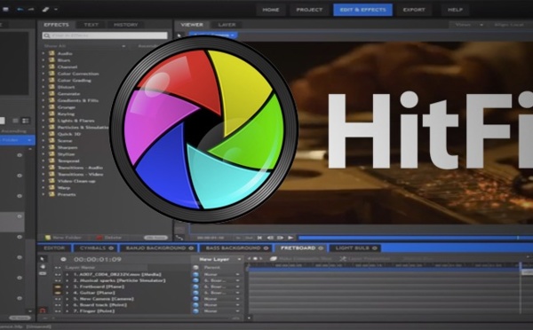Click the undo arrow in top toolbar
The width and height of the screenshot is (533, 330).
(20, 10)
